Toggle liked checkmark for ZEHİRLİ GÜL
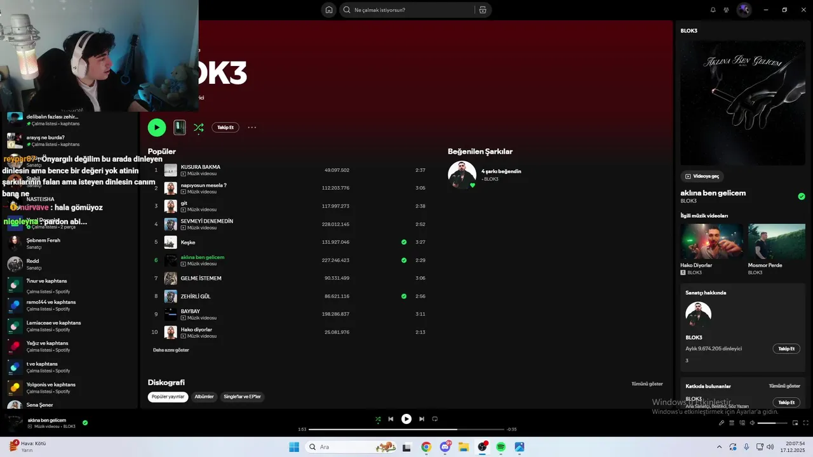 pos(404,296)
